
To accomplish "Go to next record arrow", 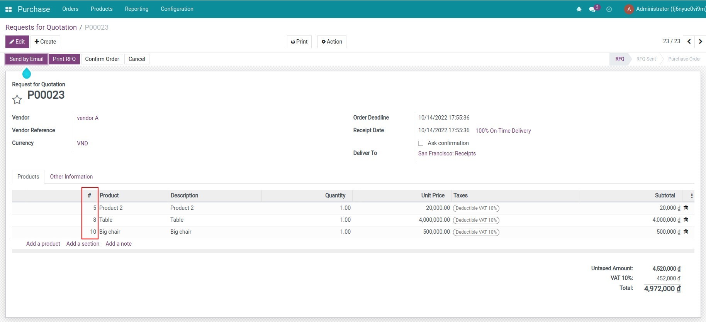I will tap(700, 42).
